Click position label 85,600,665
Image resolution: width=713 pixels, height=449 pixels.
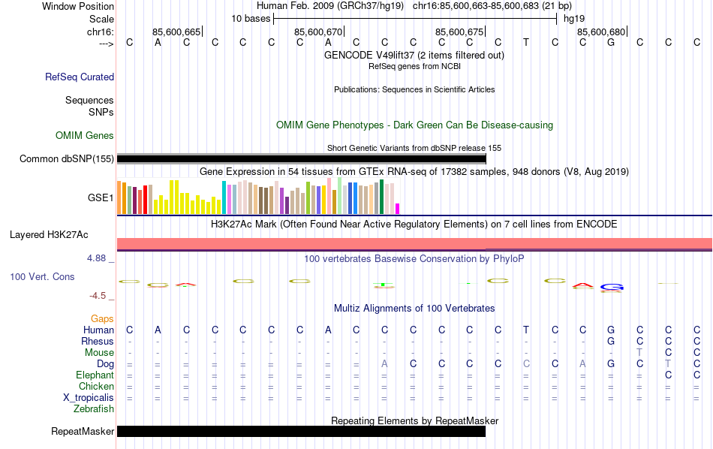[176, 32]
